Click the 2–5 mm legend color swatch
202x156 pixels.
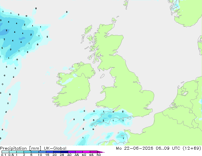(x=27, y=152)
